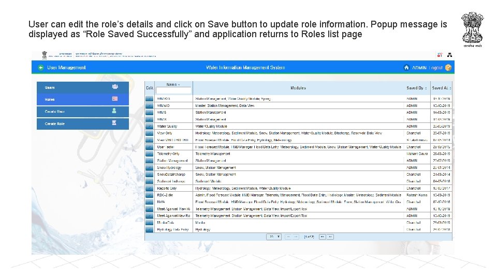The height and width of the screenshot is (279, 497).
Task: Click the 'Nishant Gaura' saved-by cell
Action: [417, 154]
